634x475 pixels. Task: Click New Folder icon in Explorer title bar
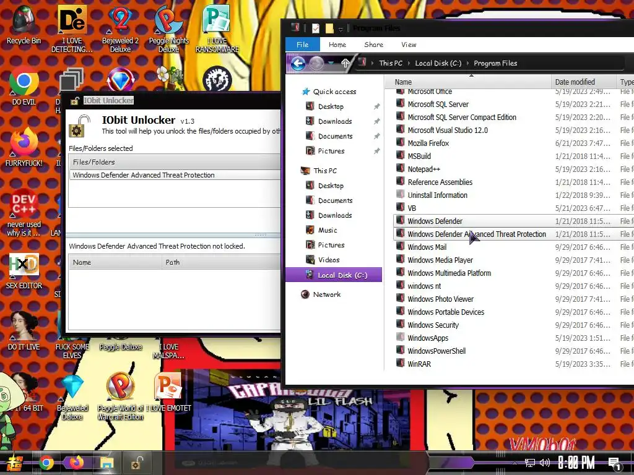[x=329, y=28]
